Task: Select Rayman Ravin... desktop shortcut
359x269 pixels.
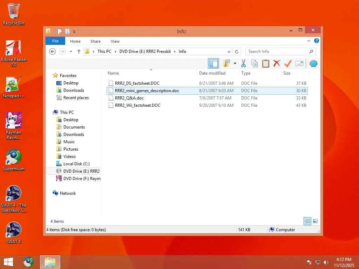Action: (14, 126)
